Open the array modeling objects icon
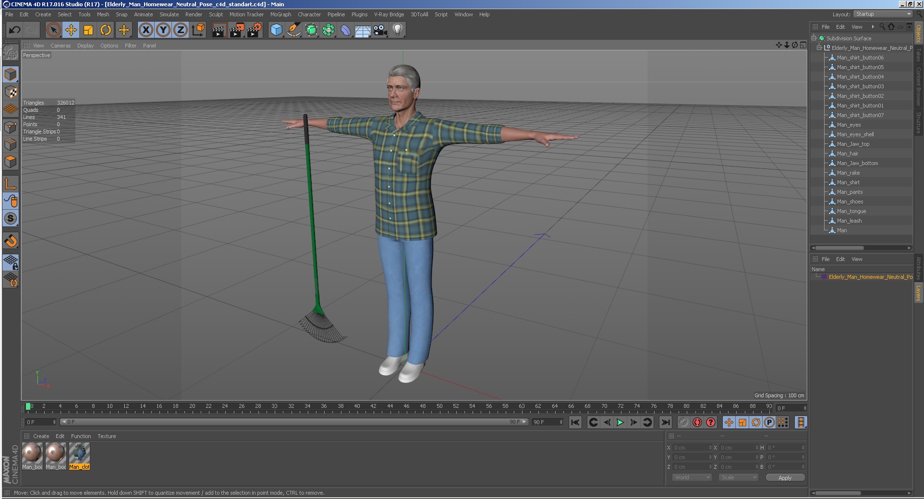This screenshot has height=499, width=924. pos(328,30)
